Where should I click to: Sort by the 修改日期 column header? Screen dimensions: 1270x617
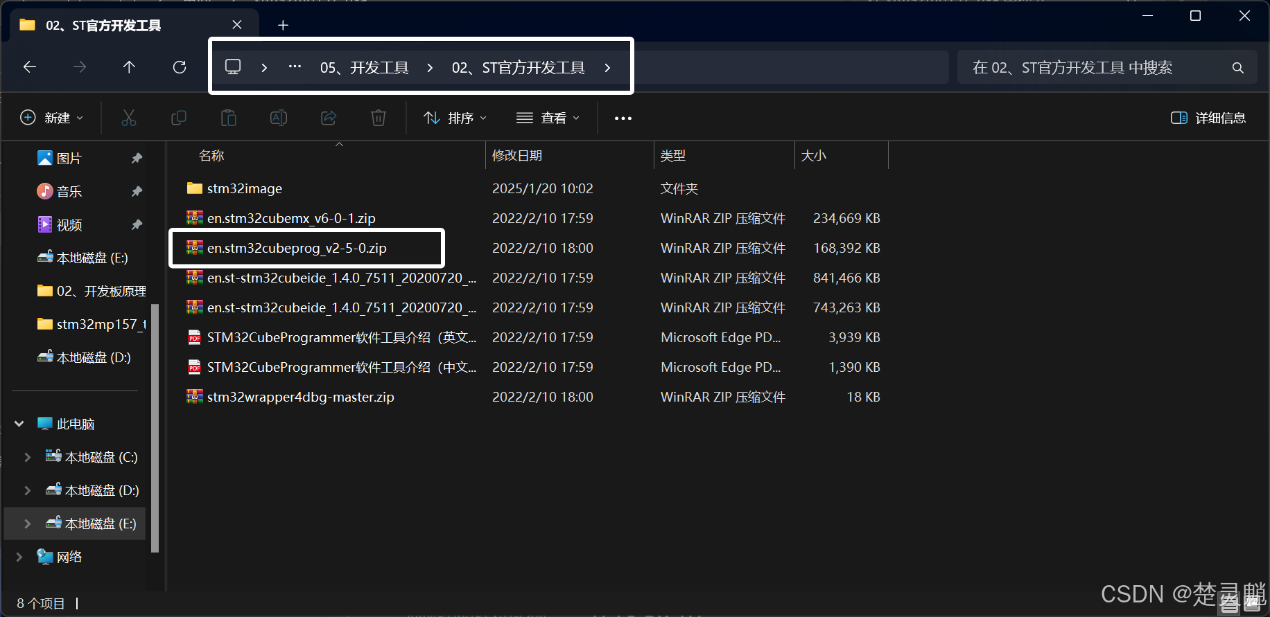[x=517, y=156]
